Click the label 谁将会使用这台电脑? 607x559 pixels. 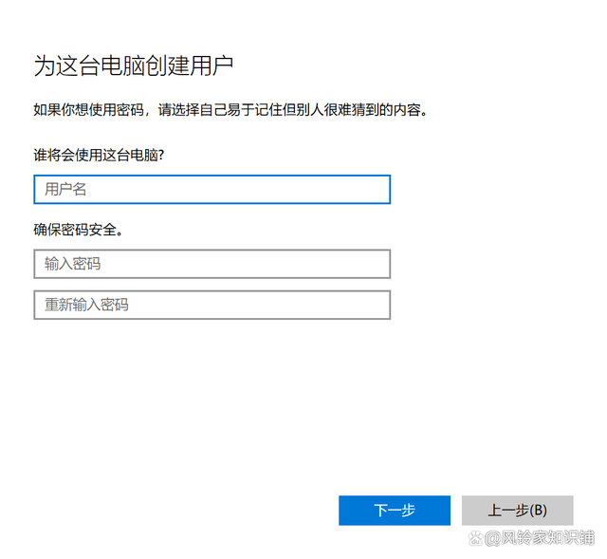[99, 156]
